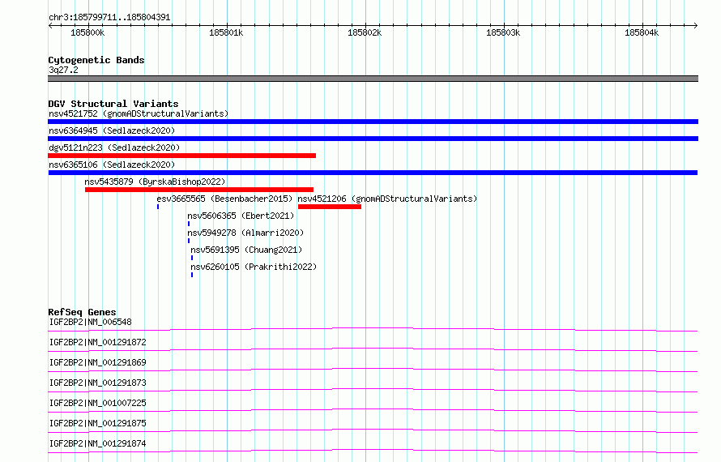Screen dimensions: 721x462
Task: Open the nsv5606365 (Ebert2021) label
Action: [x=241, y=216]
